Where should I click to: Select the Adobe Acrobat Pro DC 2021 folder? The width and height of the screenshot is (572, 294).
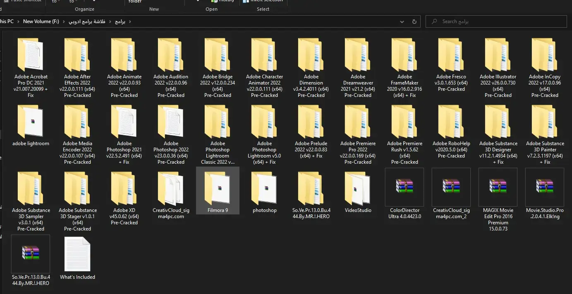point(31,67)
